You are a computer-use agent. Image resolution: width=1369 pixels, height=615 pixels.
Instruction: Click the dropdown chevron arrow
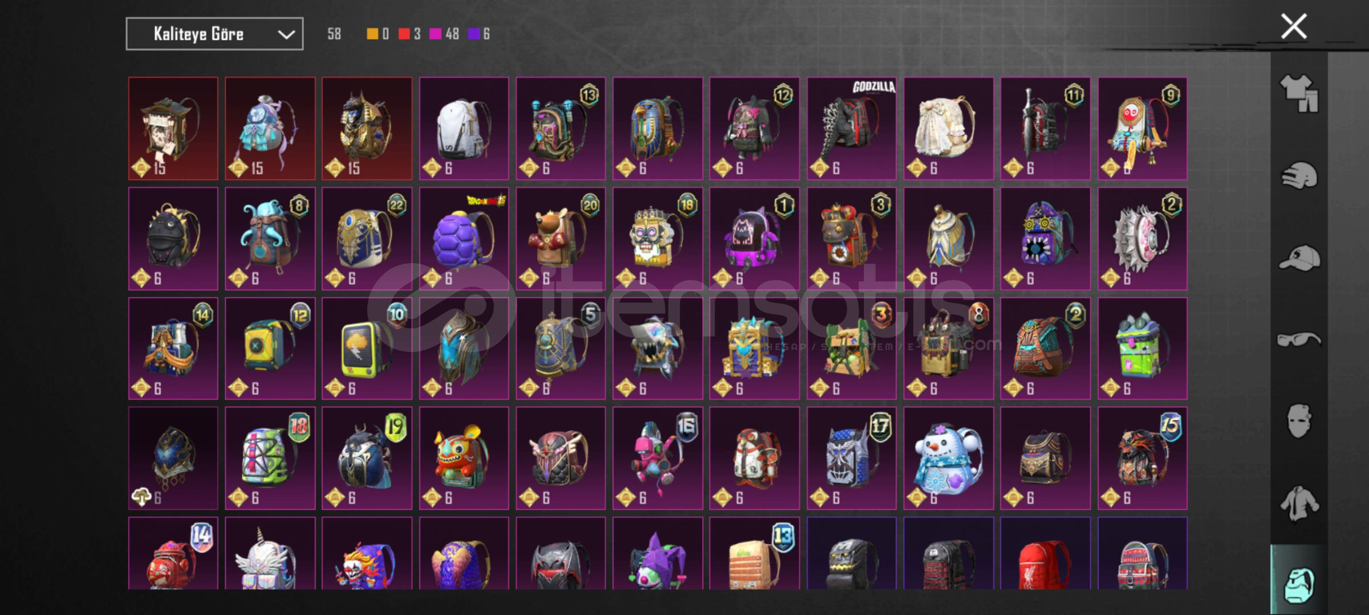tap(286, 35)
